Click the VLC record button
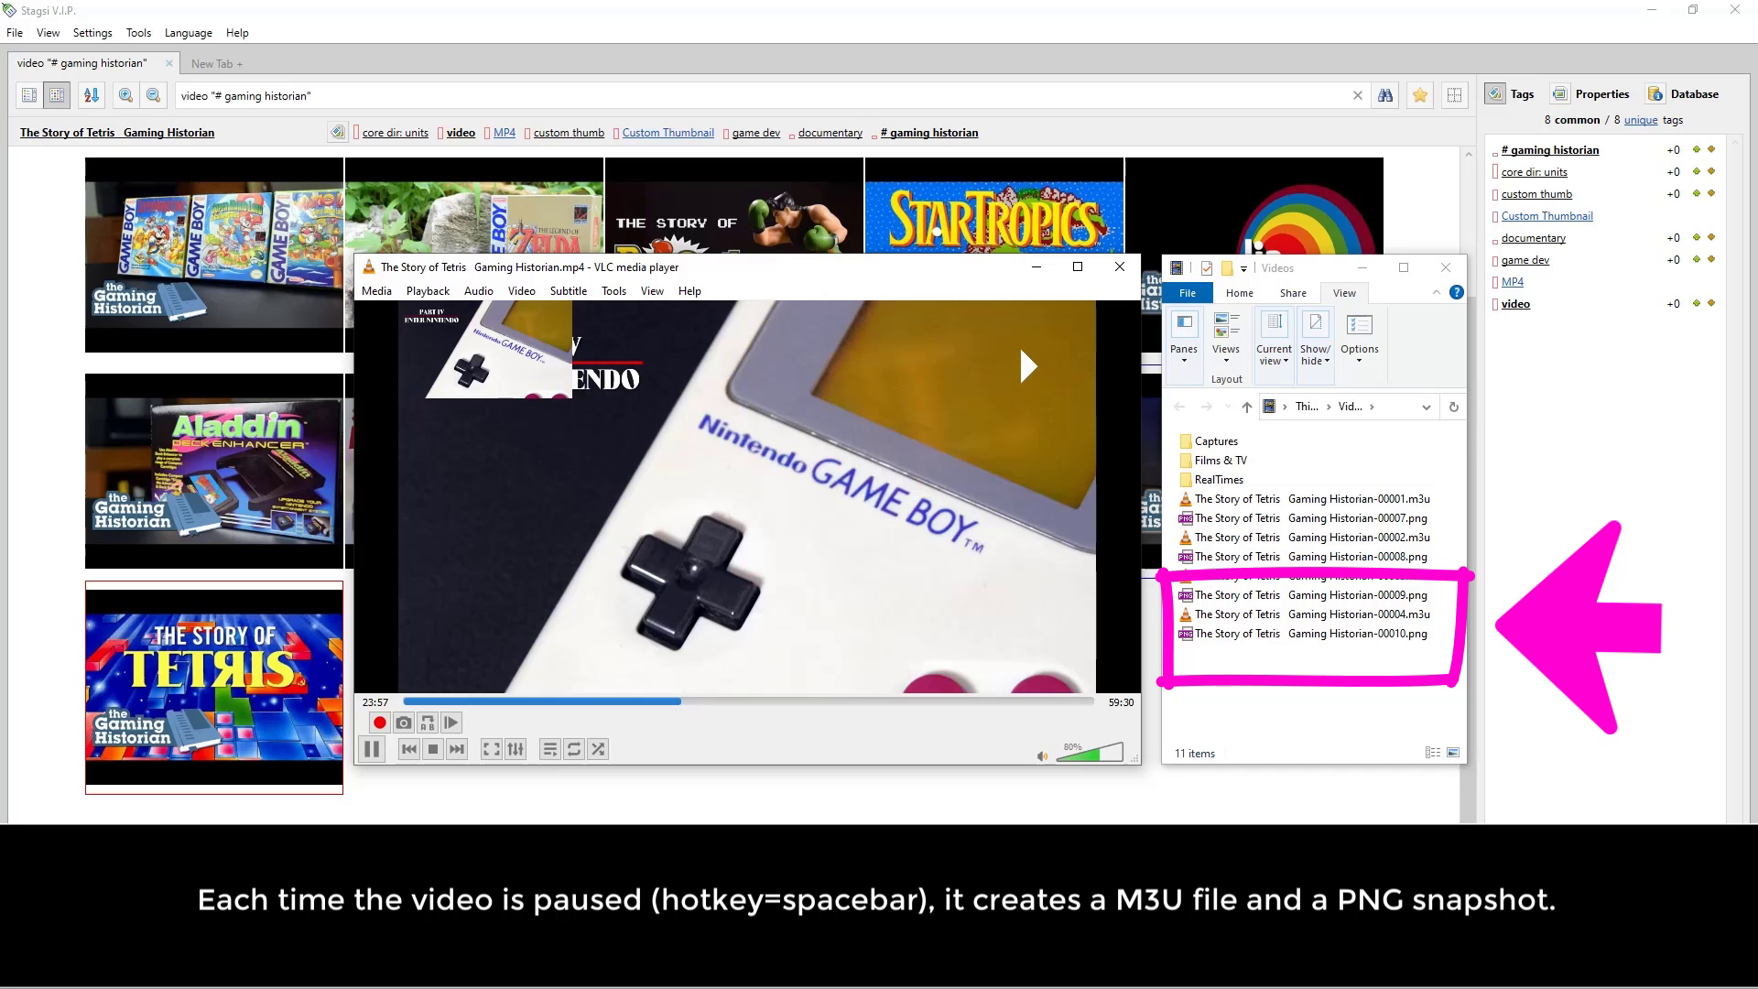Screen dimensions: 1758x989 [379, 723]
